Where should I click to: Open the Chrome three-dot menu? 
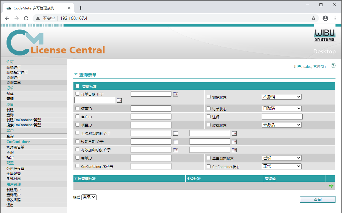click(x=335, y=18)
